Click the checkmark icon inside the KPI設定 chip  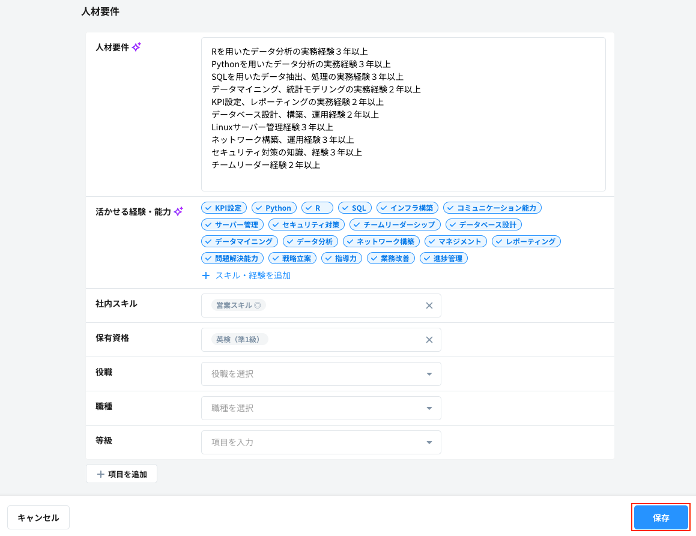(x=209, y=208)
